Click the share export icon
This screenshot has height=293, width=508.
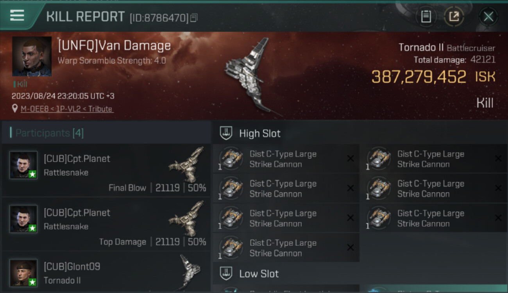tap(454, 16)
